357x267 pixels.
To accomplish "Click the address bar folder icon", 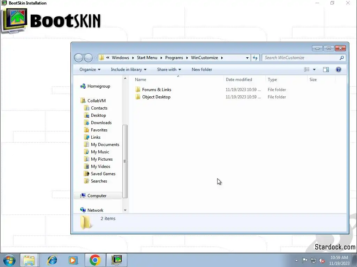I will [101, 58].
